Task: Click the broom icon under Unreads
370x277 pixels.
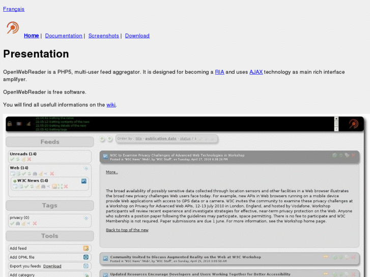Action: [23, 160]
